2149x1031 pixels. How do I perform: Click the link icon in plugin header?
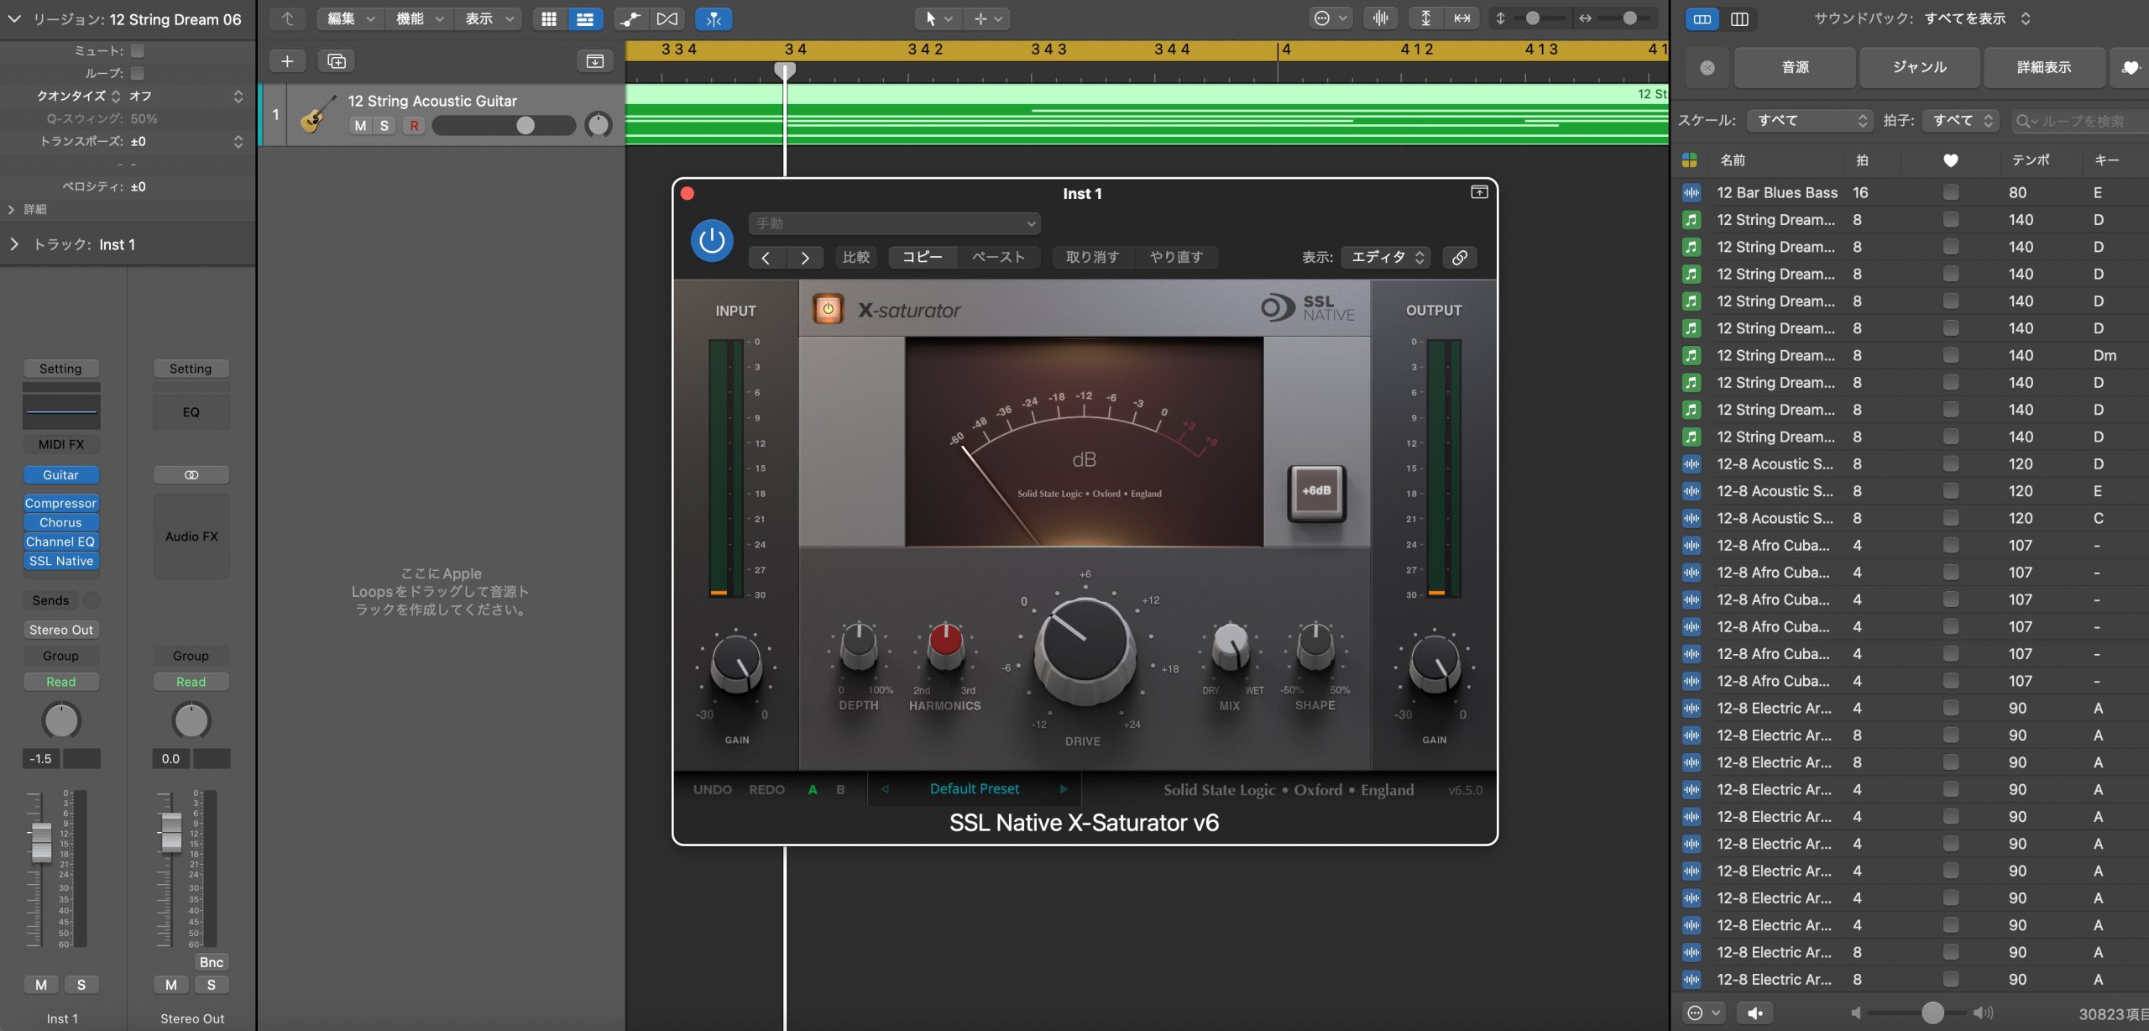(x=1460, y=257)
